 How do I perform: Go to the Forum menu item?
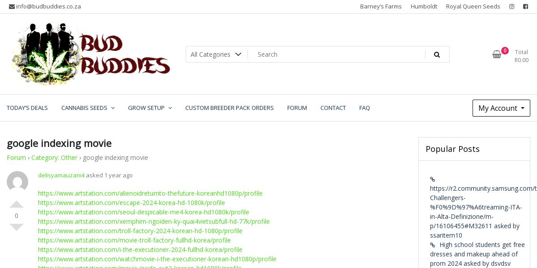click(x=297, y=108)
